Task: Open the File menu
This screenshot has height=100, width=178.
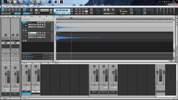Action: pyautogui.click(x=4, y=7)
